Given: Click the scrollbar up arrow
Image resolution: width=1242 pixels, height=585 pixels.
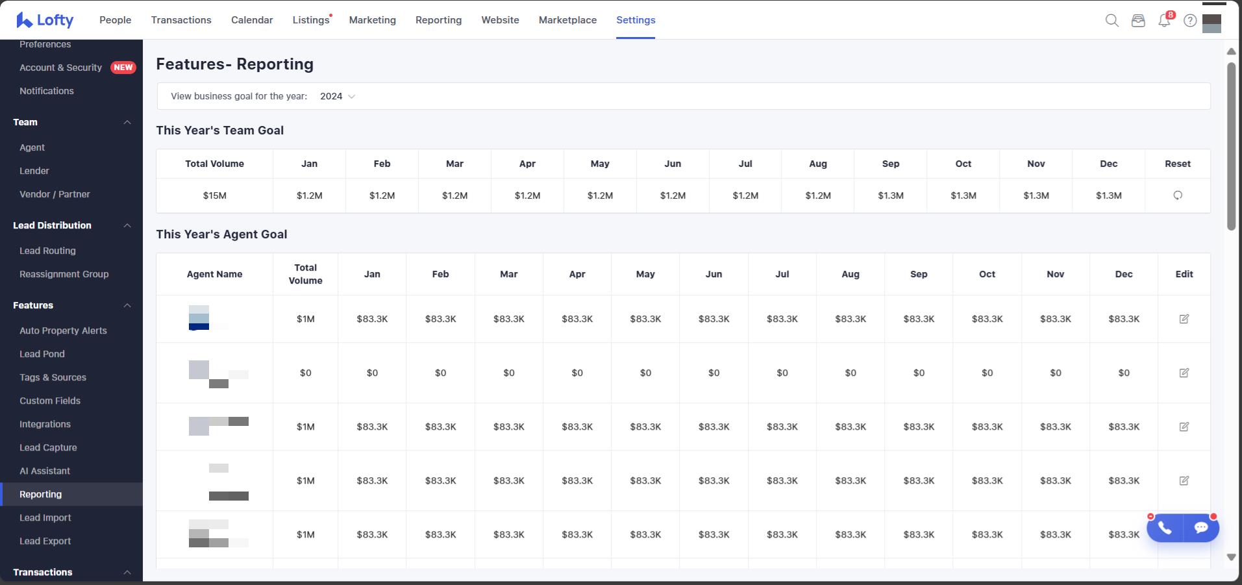Looking at the screenshot, I should click(1231, 51).
